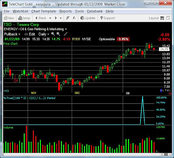Click the lightning bolt toolbar icon

coord(67,18)
